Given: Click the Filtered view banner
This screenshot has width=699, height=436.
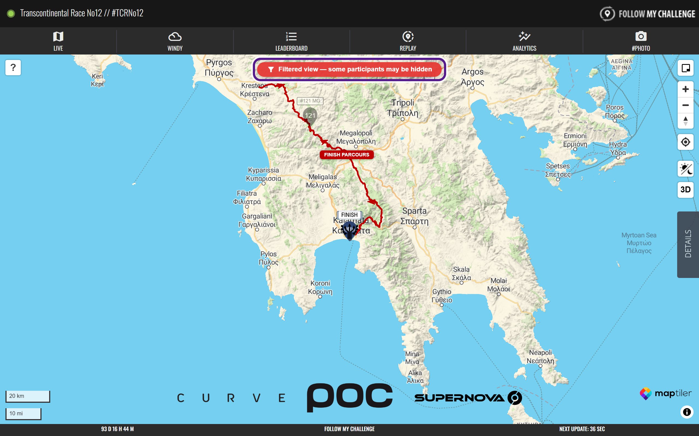Looking at the screenshot, I should coord(349,69).
